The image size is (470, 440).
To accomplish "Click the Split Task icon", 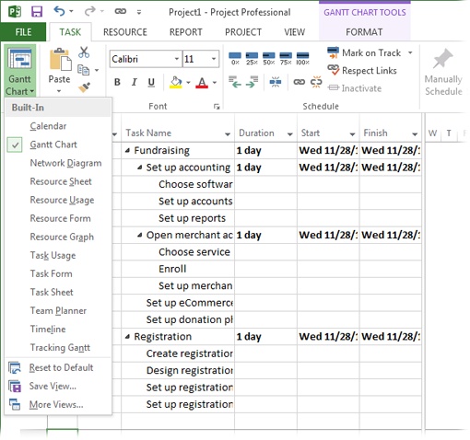I will (x=276, y=82).
